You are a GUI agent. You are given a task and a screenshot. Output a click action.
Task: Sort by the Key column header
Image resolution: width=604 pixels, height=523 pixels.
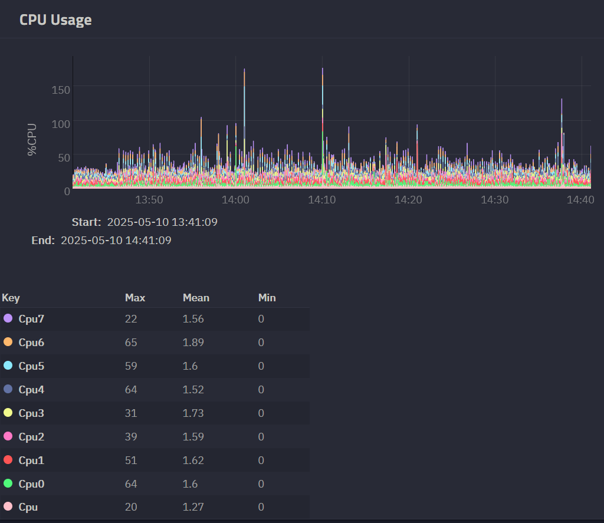[11, 298]
